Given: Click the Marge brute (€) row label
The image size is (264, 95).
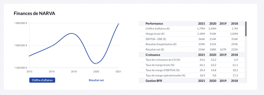Looking at the screenshot, I should pos(155,34).
